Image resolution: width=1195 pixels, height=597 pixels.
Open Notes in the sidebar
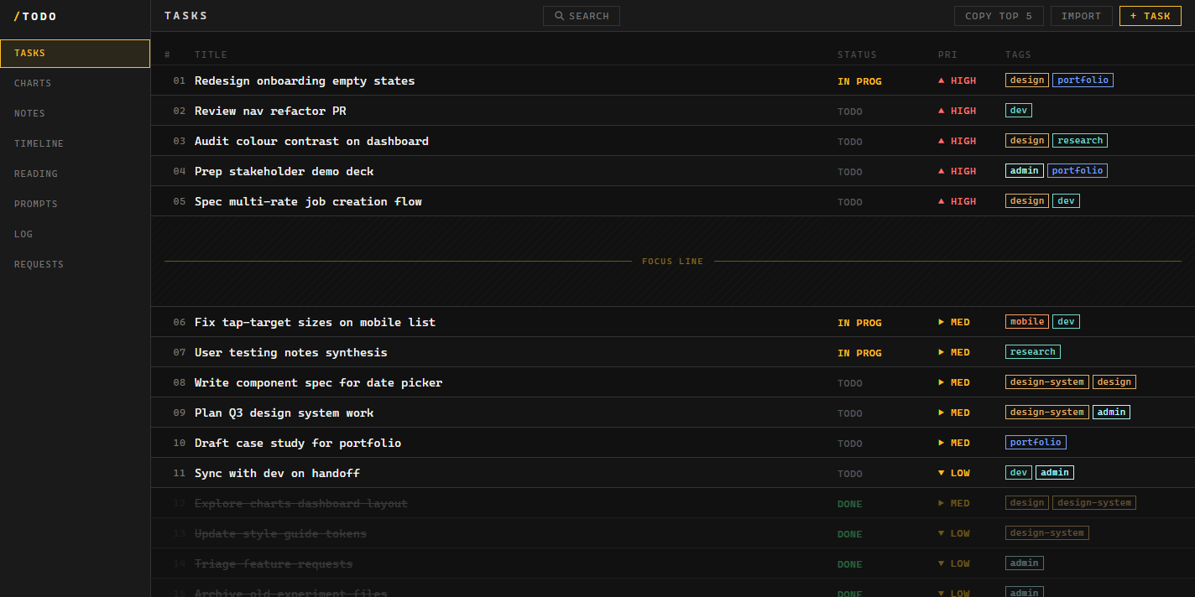[75, 113]
